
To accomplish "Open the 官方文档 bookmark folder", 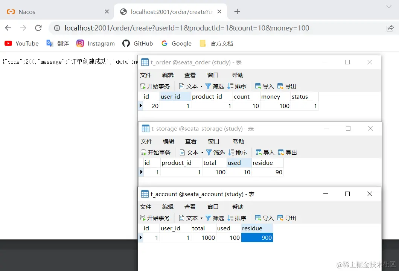I will (x=216, y=44).
